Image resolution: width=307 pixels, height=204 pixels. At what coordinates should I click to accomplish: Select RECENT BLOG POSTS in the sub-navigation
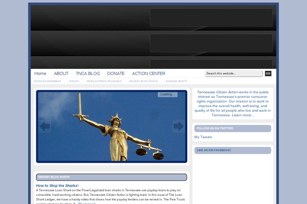143,81
